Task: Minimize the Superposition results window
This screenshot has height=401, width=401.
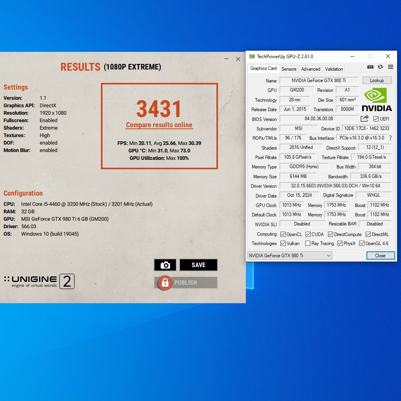Action: 226,59
